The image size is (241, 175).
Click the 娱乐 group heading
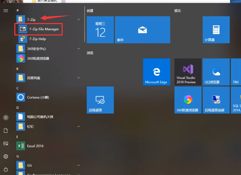[x=178, y=11]
